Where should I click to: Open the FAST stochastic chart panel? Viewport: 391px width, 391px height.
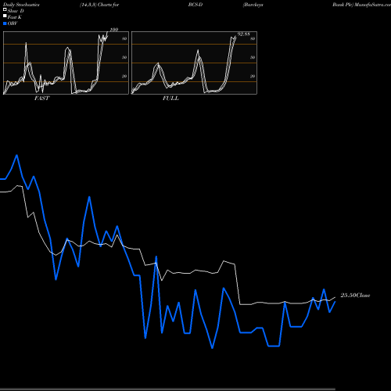click(66, 63)
